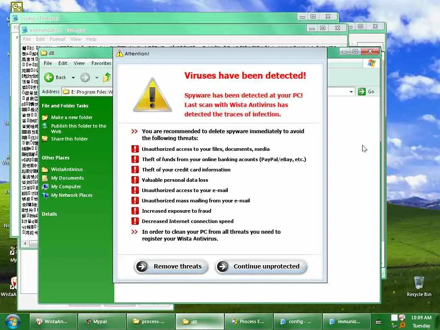Click the File and Folder Tasks header
Screen dimensions: 440x330
[65, 106]
